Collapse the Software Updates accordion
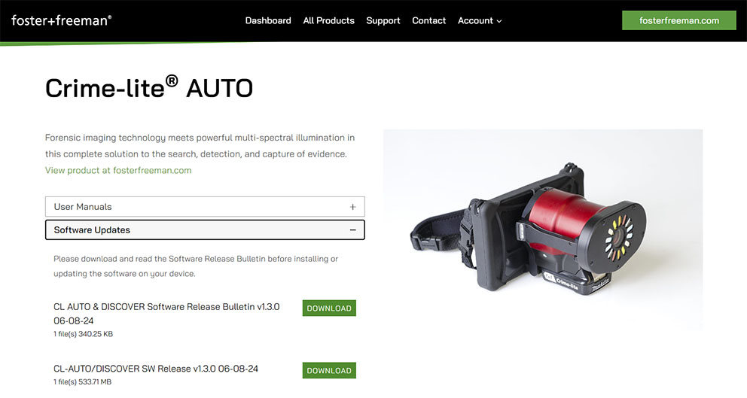The width and height of the screenshot is (747, 398). pyautogui.click(x=205, y=230)
